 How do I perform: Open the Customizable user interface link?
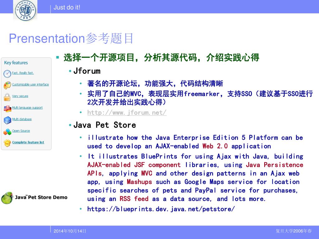[x=30, y=84]
